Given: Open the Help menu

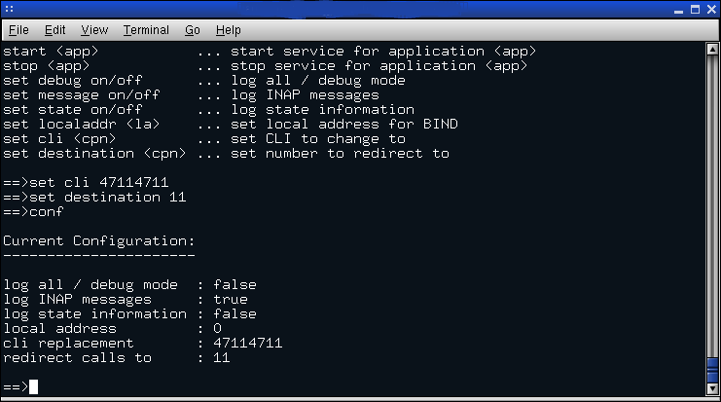Looking at the screenshot, I should [x=229, y=30].
